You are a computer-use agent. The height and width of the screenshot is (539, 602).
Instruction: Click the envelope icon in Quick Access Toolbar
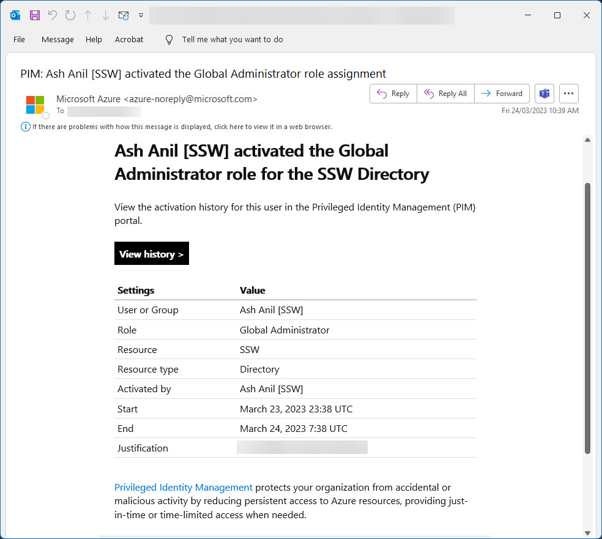pyautogui.click(x=124, y=15)
